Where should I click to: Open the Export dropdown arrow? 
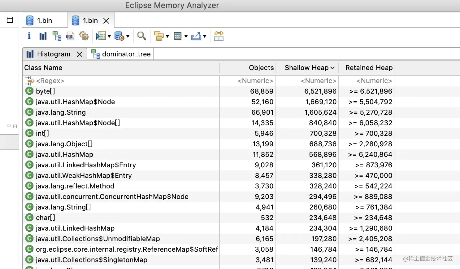(205, 37)
